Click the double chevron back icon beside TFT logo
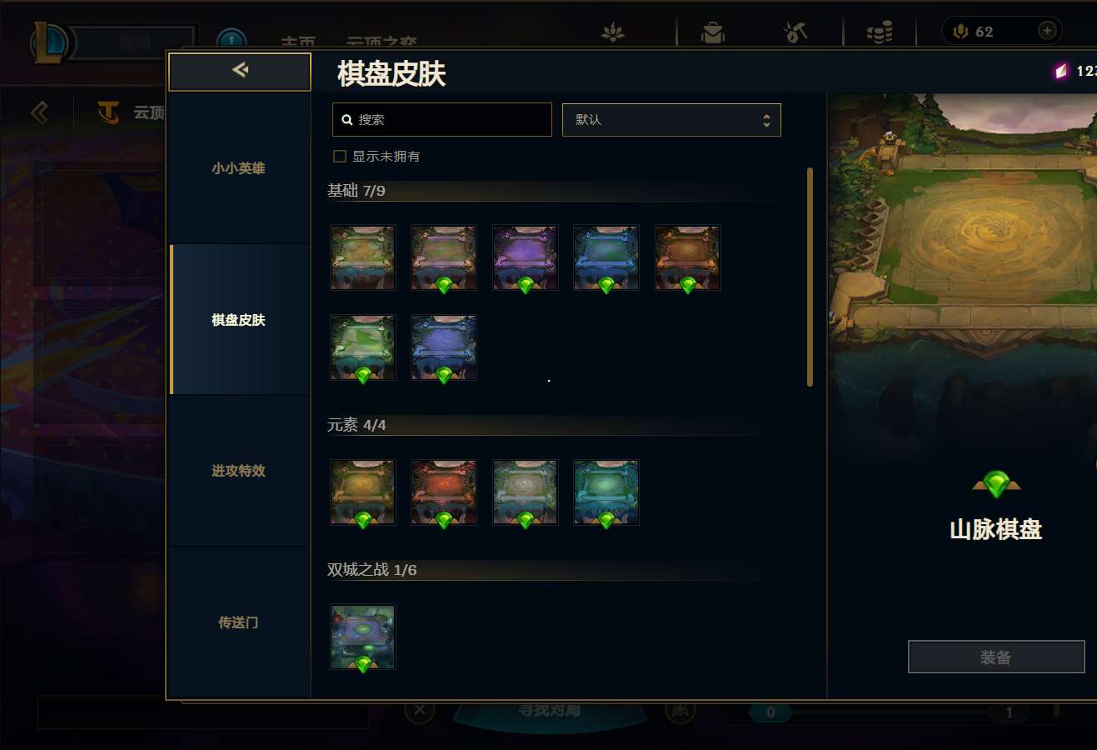1097x750 pixels. (x=39, y=112)
